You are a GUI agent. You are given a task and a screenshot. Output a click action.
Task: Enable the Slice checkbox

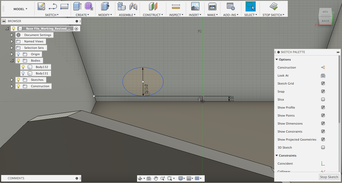tap(323, 100)
